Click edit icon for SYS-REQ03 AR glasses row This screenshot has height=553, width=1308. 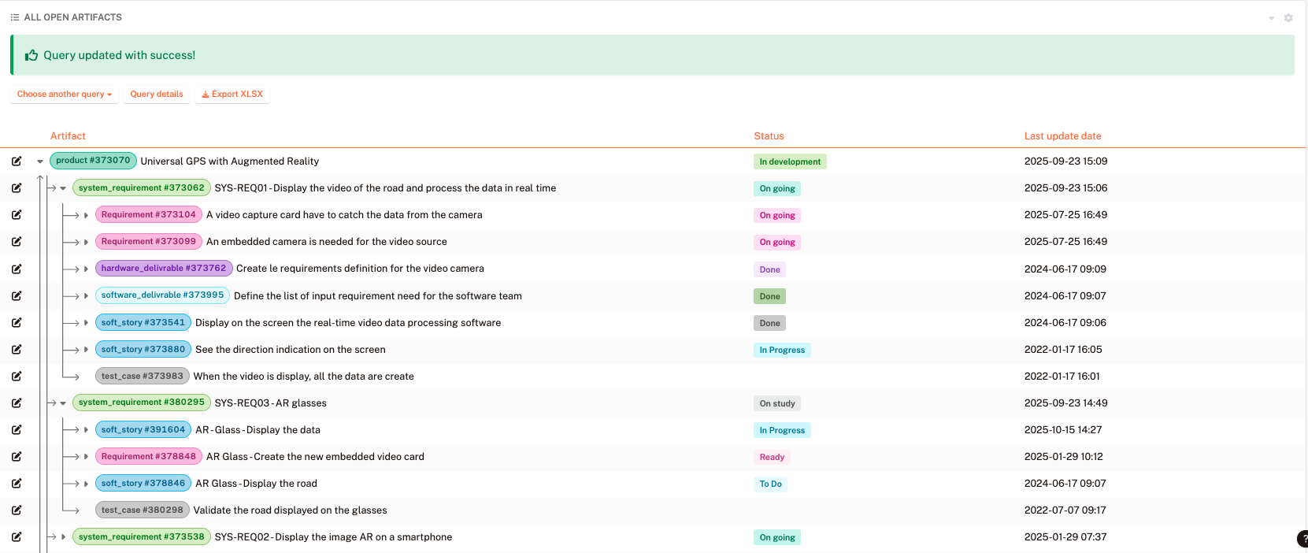click(17, 403)
